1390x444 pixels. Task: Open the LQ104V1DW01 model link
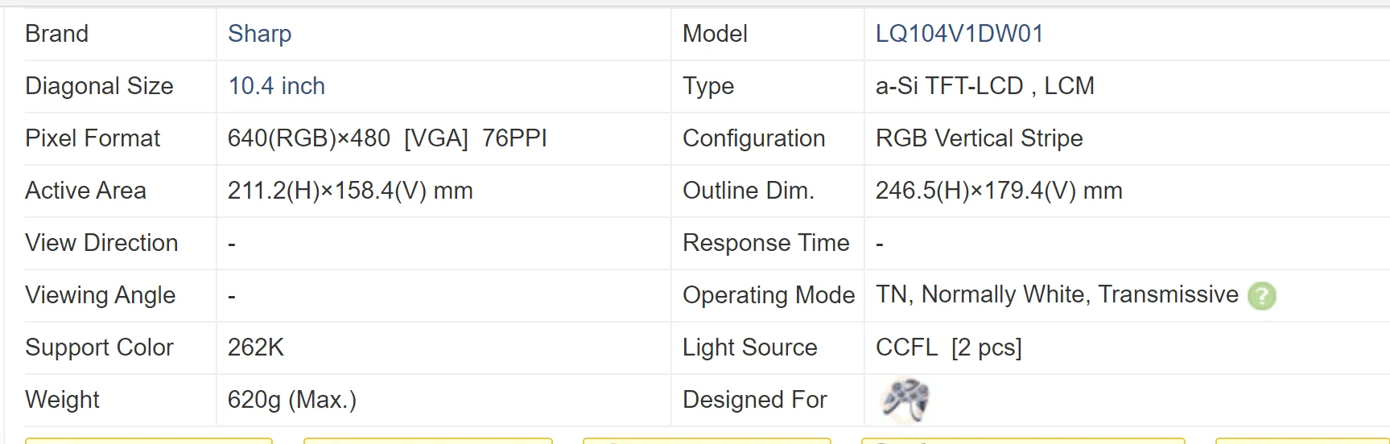tap(959, 34)
